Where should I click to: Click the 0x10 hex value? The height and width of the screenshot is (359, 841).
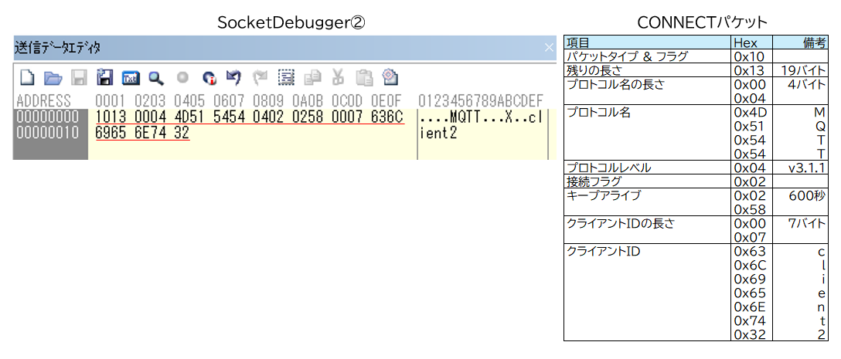[x=749, y=56]
